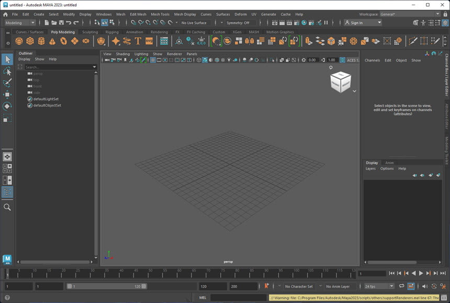Open the script editor icon
The width and height of the screenshot is (450, 303).
(444, 298)
